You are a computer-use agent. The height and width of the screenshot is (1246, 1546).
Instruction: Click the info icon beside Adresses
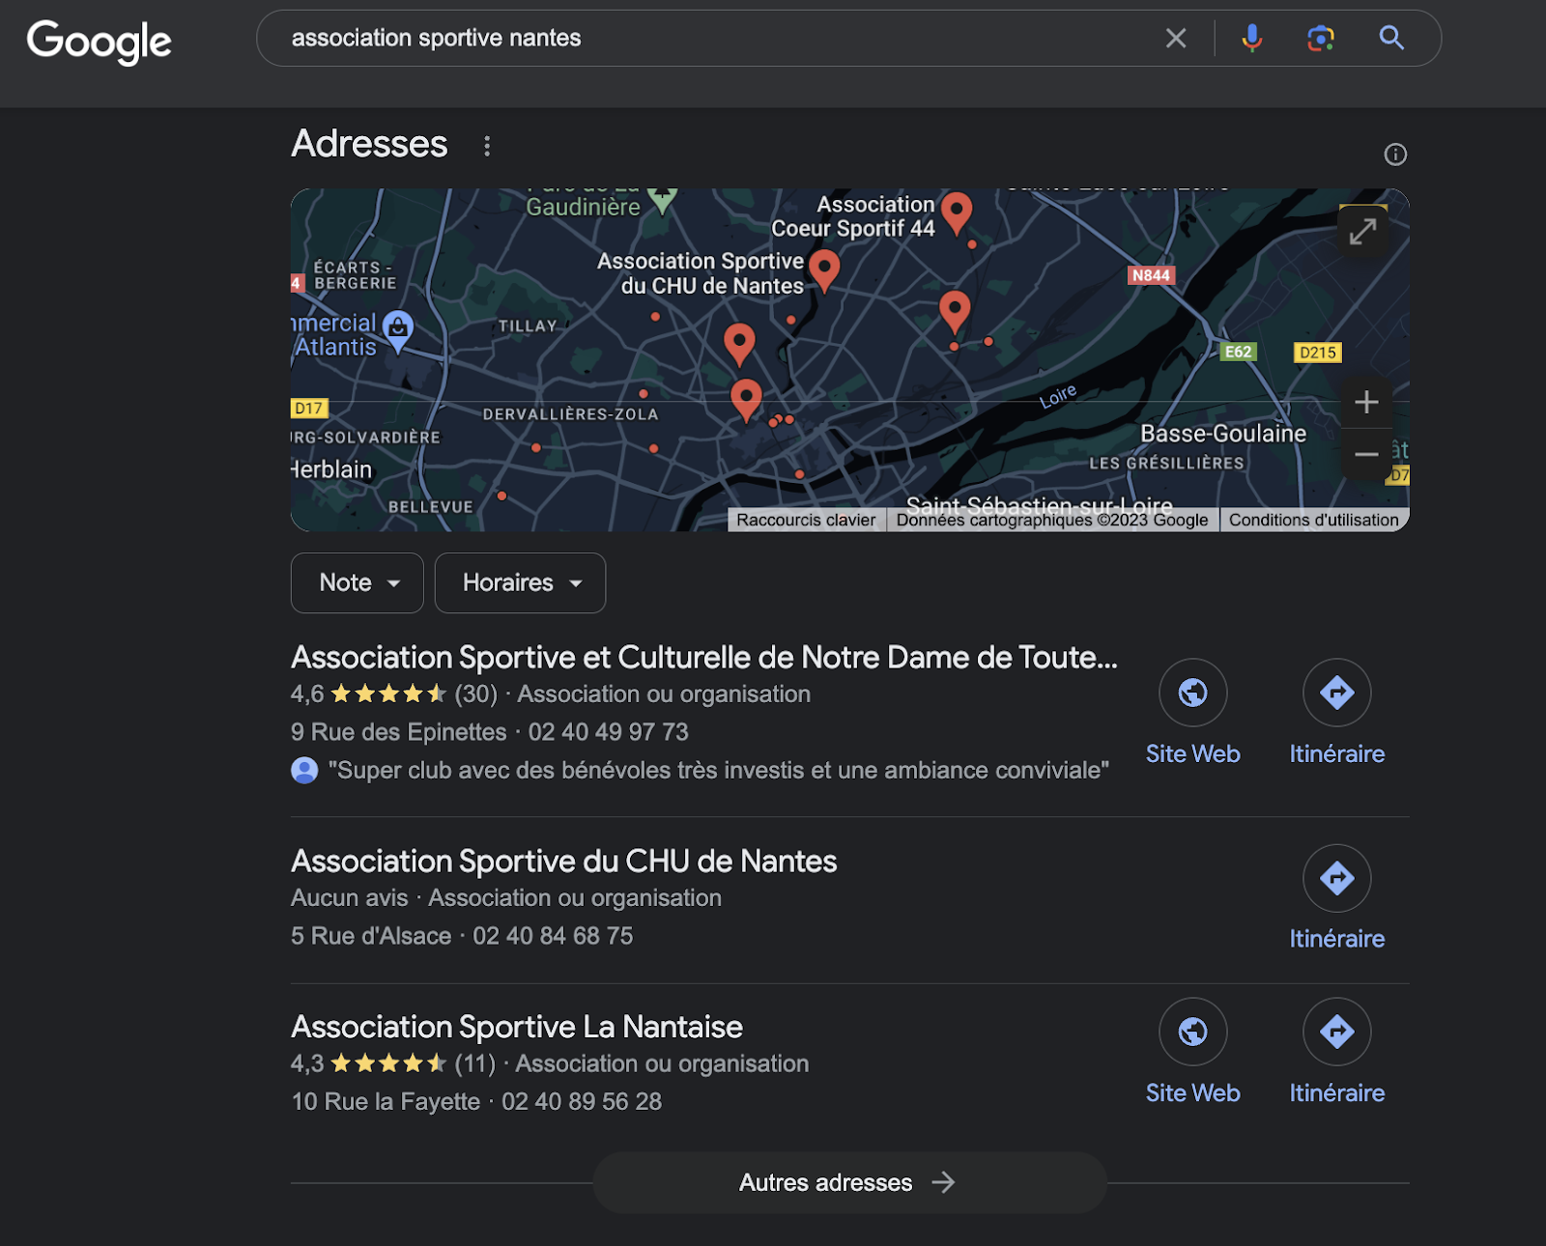pos(1395,155)
